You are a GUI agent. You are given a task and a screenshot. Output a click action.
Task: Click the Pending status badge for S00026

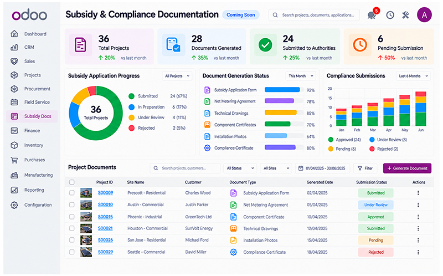pyautogui.click(x=376, y=240)
